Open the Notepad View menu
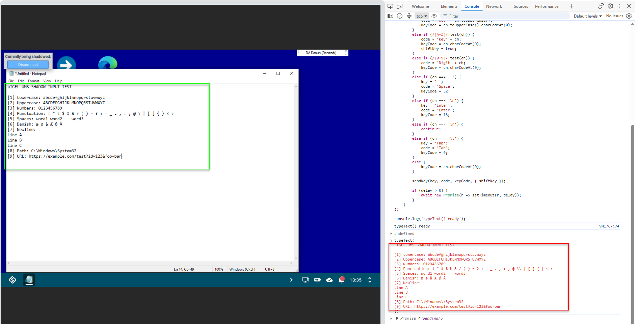The width and height of the screenshot is (635, 324). coord(47,81)
